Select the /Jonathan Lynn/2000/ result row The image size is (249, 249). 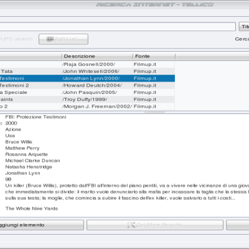point(87,78)
